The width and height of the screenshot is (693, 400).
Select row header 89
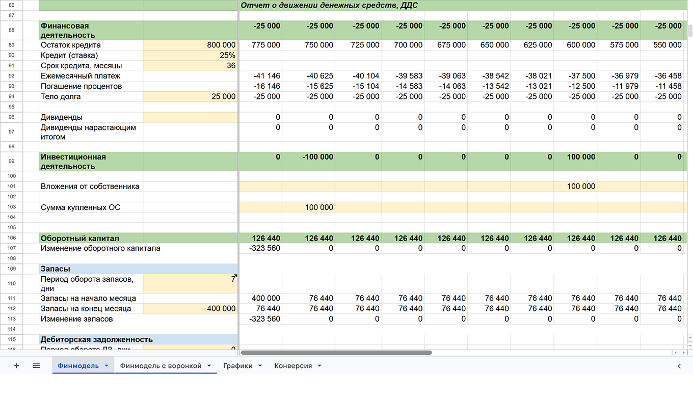[12, 45]
